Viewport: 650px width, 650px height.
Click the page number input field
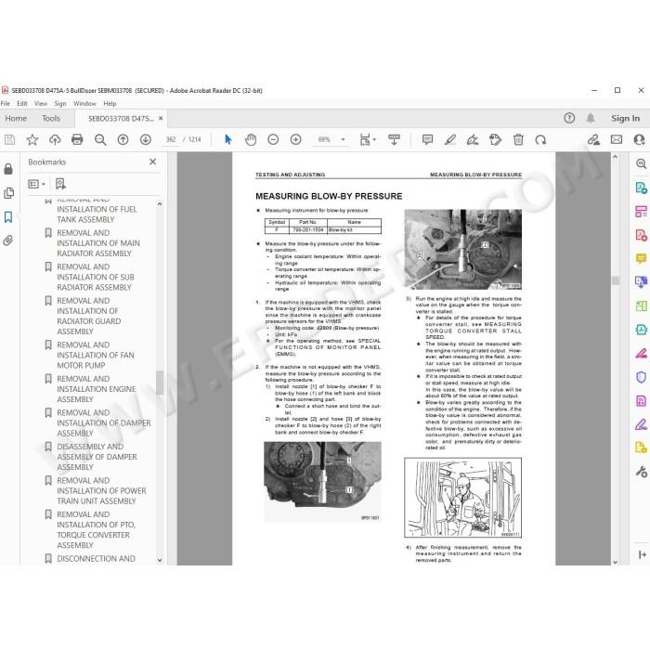pos(171,139)
